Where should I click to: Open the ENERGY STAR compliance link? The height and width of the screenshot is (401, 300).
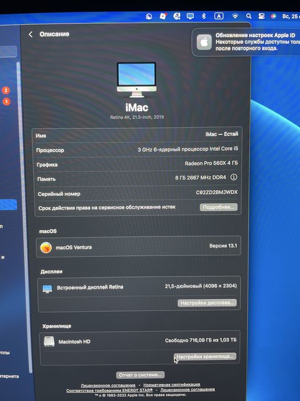110,390
